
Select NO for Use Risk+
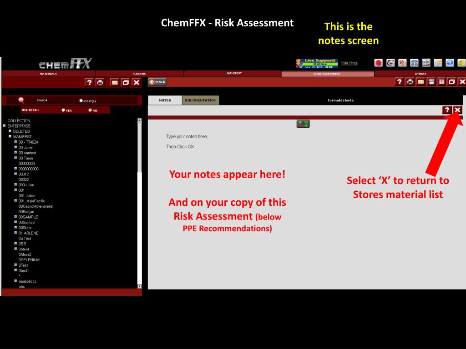[x=90, y=110]
